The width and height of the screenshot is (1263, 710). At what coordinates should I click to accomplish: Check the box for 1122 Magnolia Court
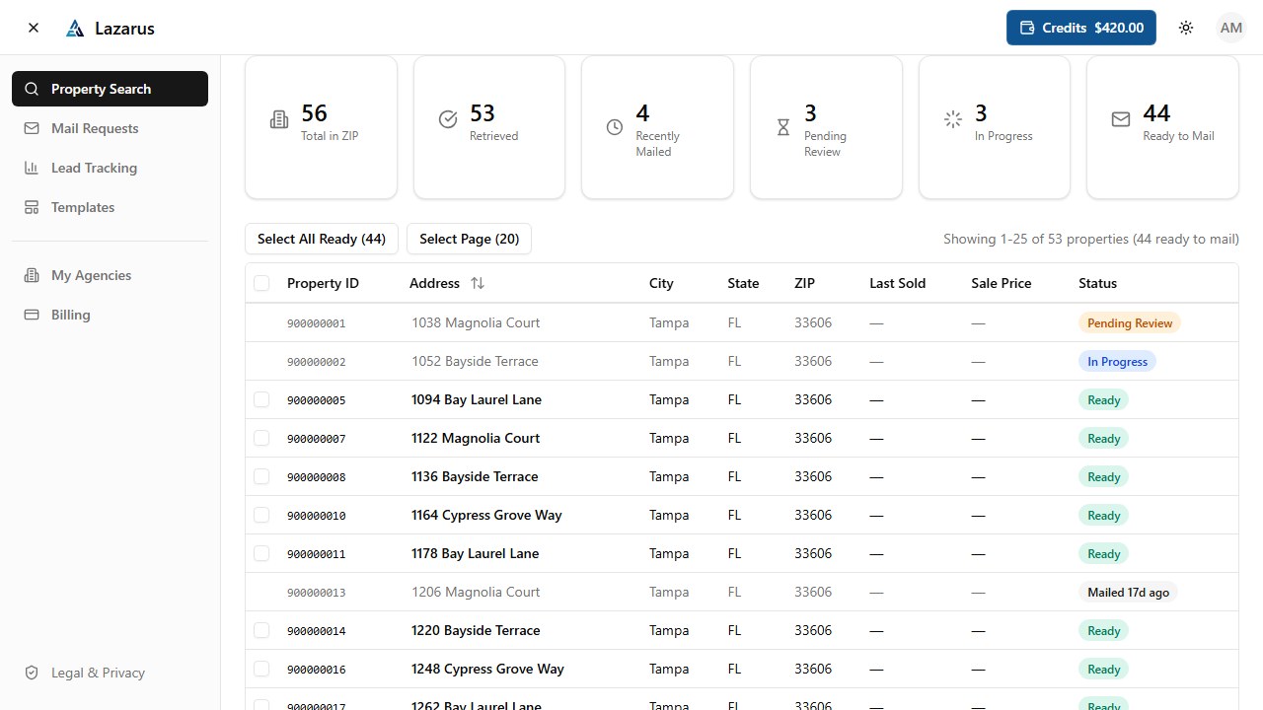[x=261, y=438]
